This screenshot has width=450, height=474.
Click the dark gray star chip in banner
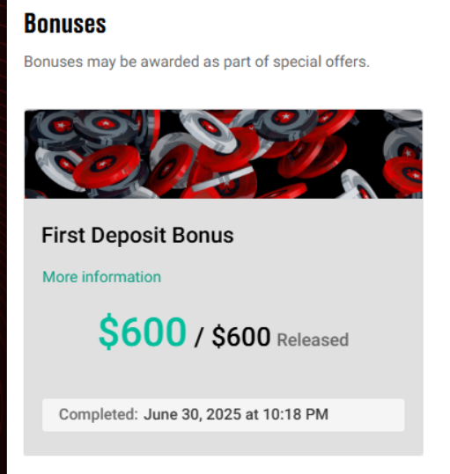[285, 120]
